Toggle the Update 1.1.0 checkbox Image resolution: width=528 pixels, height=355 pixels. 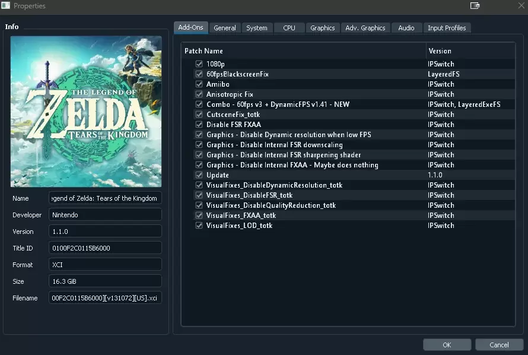[199, 175]
